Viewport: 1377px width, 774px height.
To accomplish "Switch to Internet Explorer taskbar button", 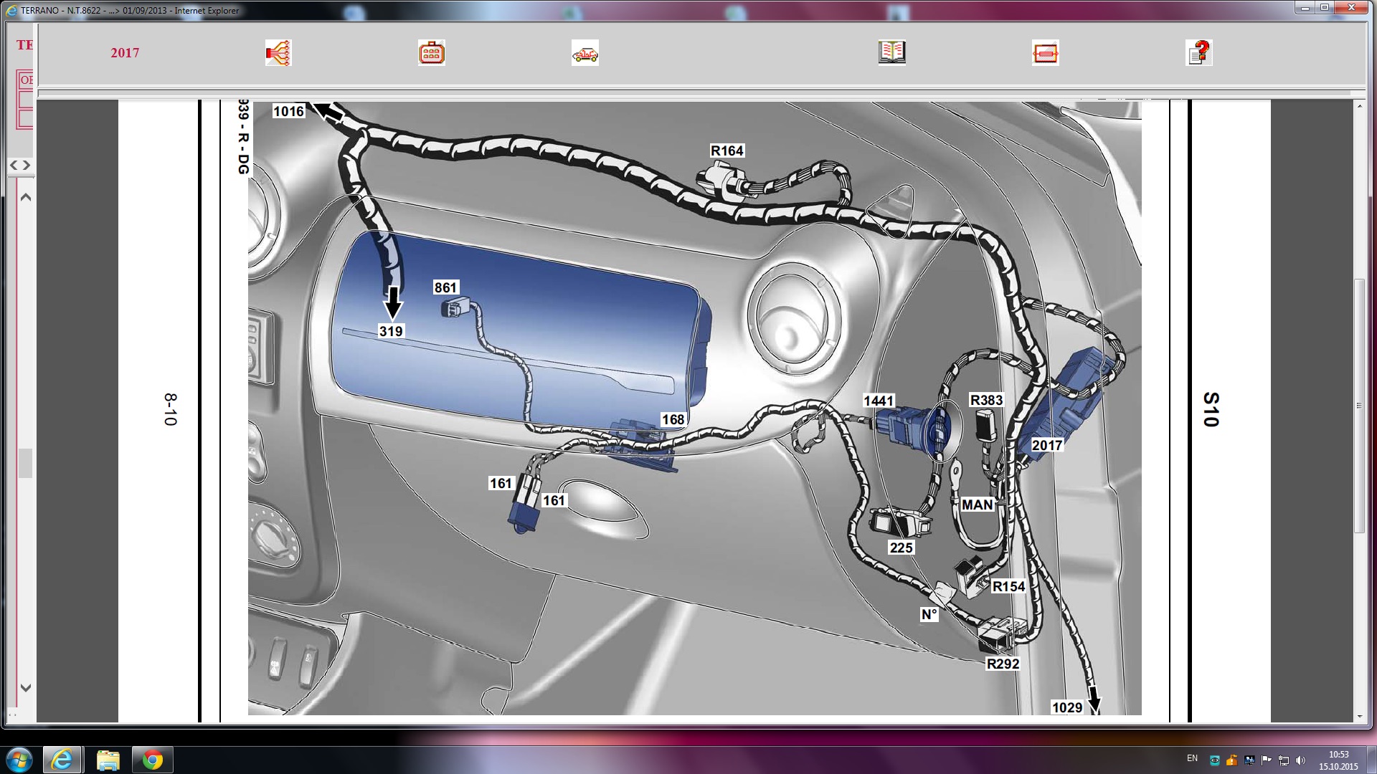I will pyautogui.click(x=62, y=760).
